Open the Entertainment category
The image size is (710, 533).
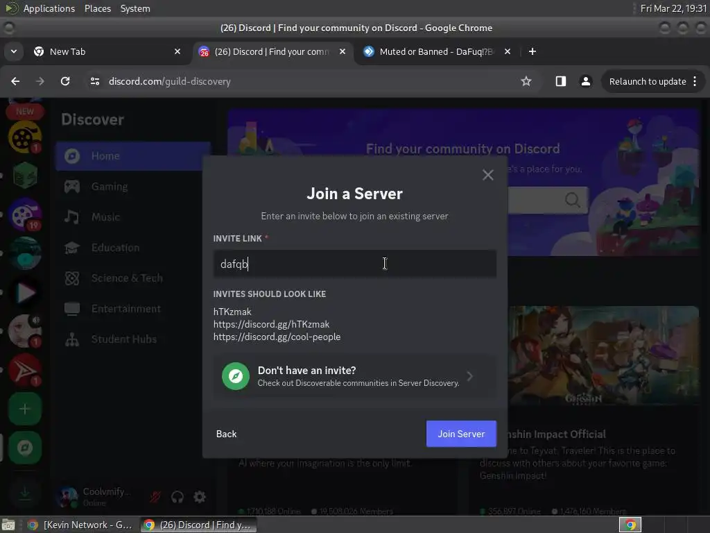(x=133, y=309)
